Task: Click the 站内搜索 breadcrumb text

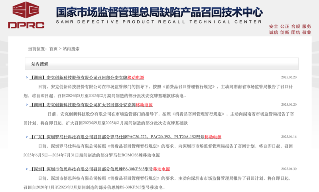Action: point(71,49)
